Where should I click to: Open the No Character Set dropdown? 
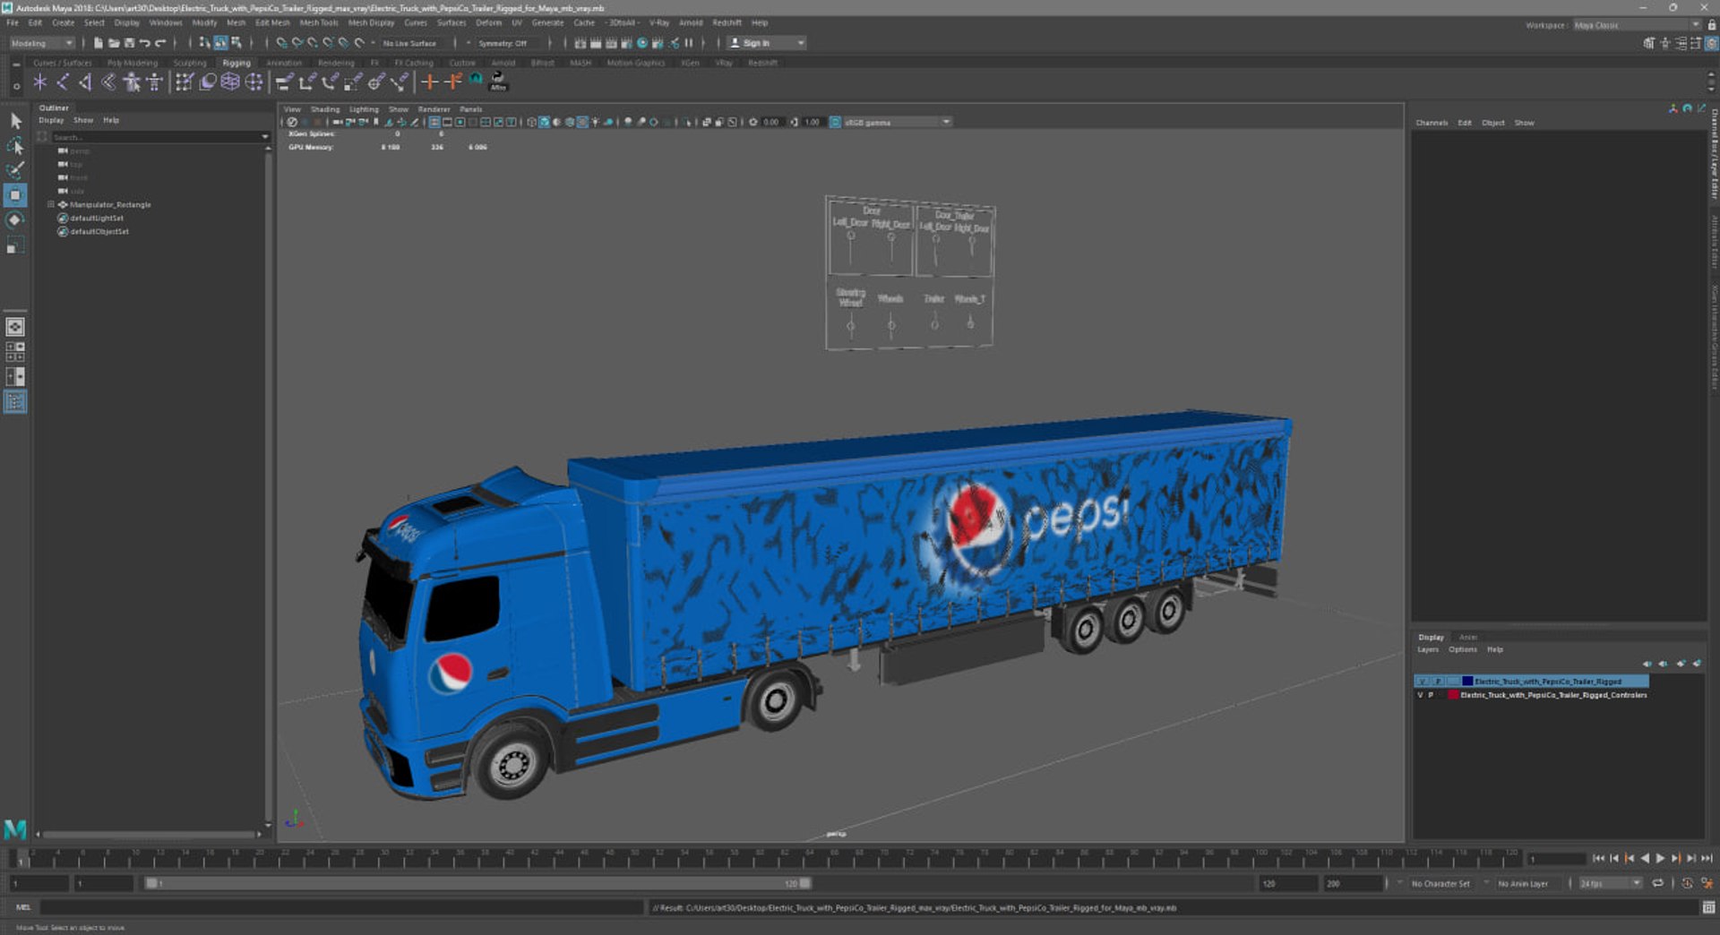click(1441, 883)
